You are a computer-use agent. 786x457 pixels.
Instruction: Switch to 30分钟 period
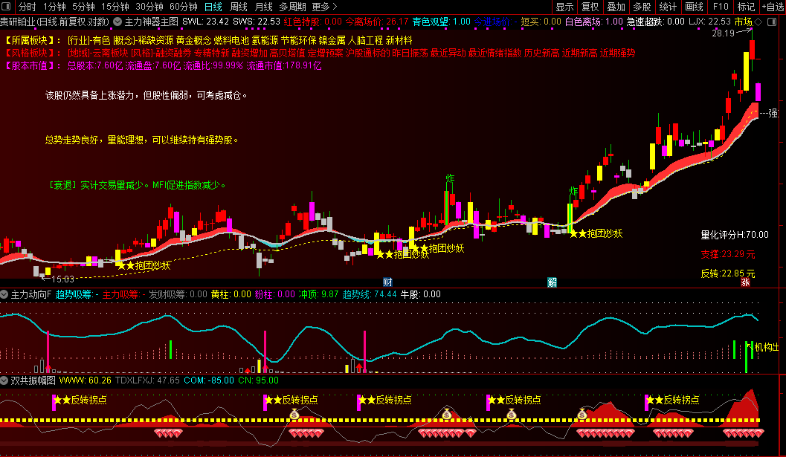click(x=149, y=7)
